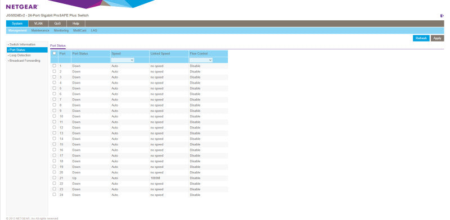Check the box for port 2
This screenshot has height=220, width=450.
[x=54, y=71]
